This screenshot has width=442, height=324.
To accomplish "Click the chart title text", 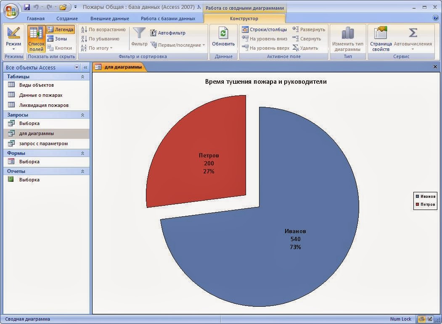I will 266,82.
